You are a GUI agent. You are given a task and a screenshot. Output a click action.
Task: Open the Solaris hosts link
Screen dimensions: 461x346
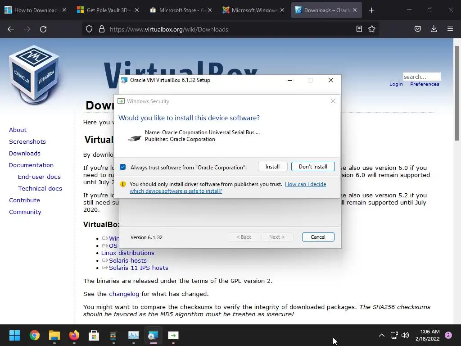click(x=127, y=261)
